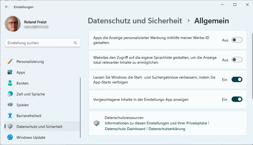Open Personalisierung settings category
Image resolution: width=253 pixels, height=145 pixels.
pyautogui.click(x=42, y=62)
